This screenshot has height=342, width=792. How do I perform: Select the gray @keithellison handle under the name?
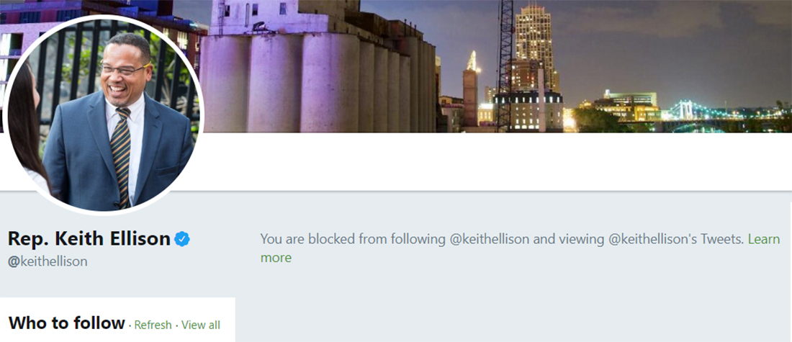[48, 261]
